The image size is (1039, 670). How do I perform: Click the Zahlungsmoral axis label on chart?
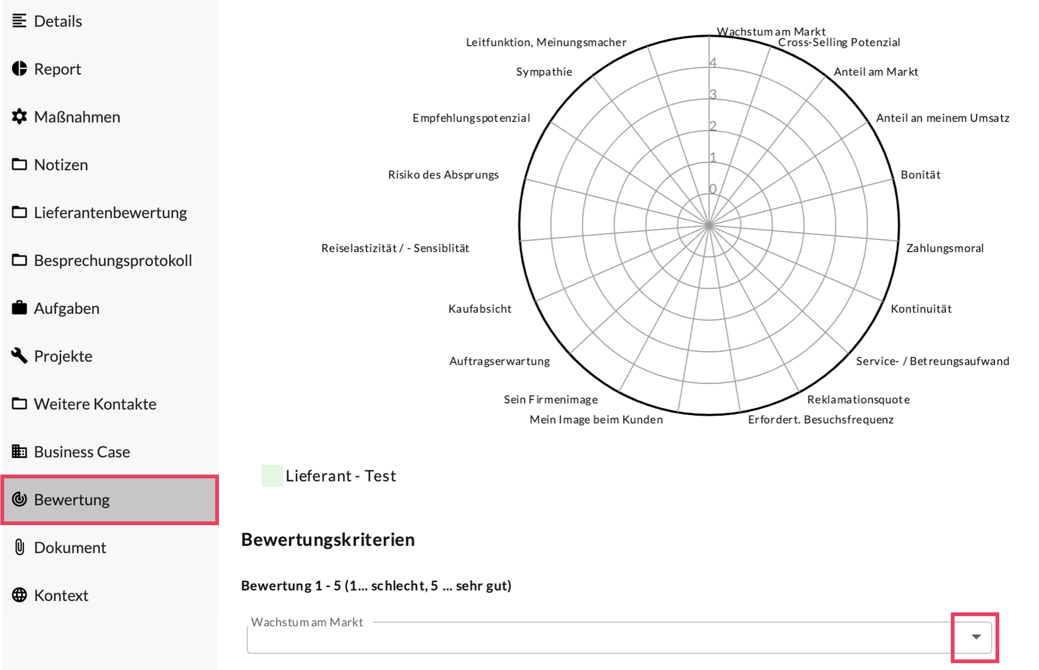point(944,249)
